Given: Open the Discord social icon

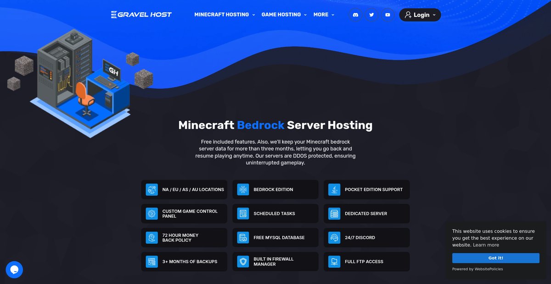Looking at the screenshot, I should 355,15.
